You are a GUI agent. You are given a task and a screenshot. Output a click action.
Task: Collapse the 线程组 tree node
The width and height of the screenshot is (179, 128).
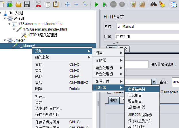point(5,18)
